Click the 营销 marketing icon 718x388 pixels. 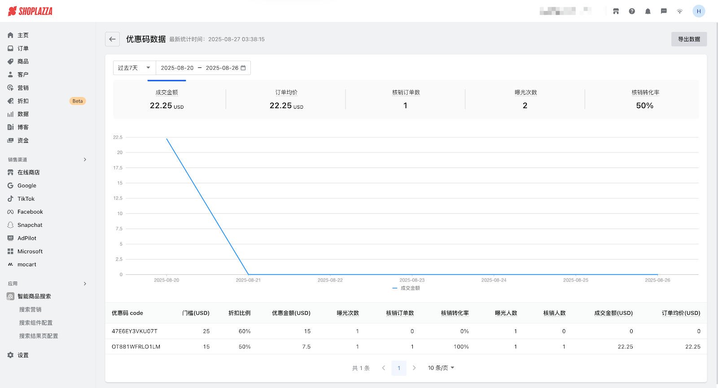[x=10, y=88]
